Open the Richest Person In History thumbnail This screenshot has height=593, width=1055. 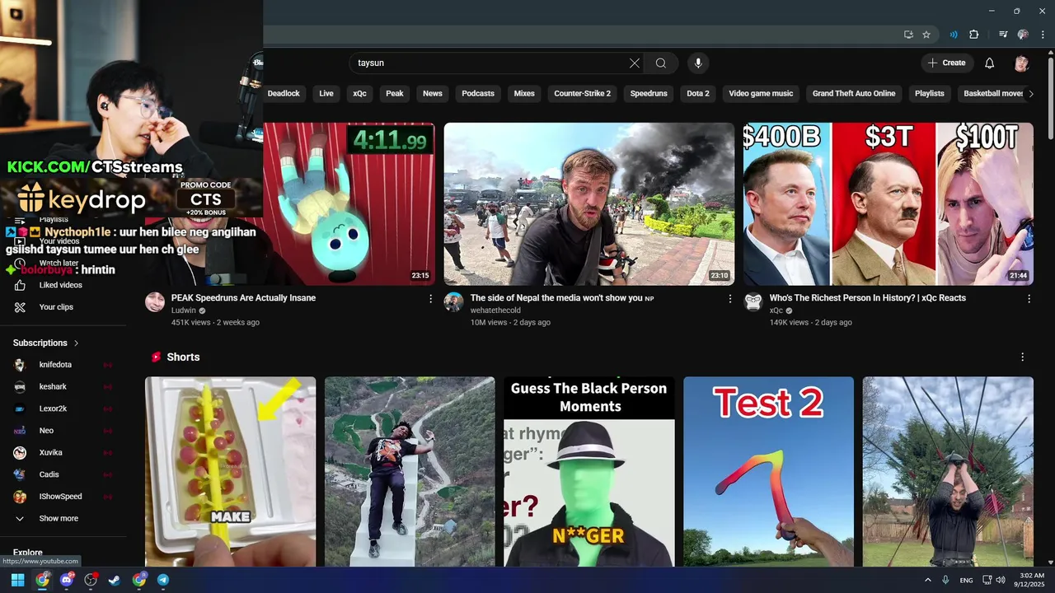pos(889,203)
